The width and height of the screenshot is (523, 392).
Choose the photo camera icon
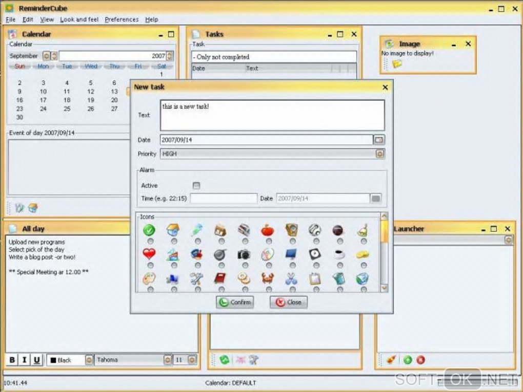pos(244,254)
